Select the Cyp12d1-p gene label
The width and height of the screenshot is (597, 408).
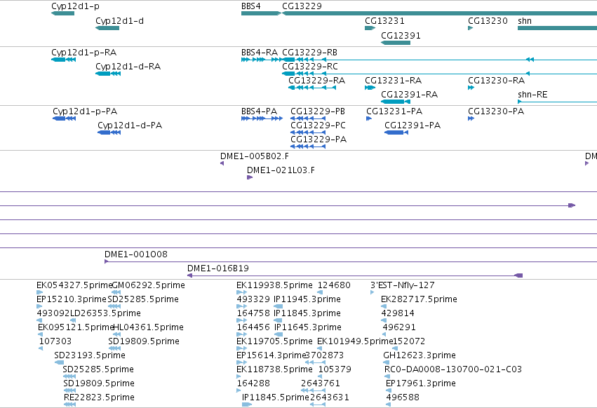click(x=75, y=6)
